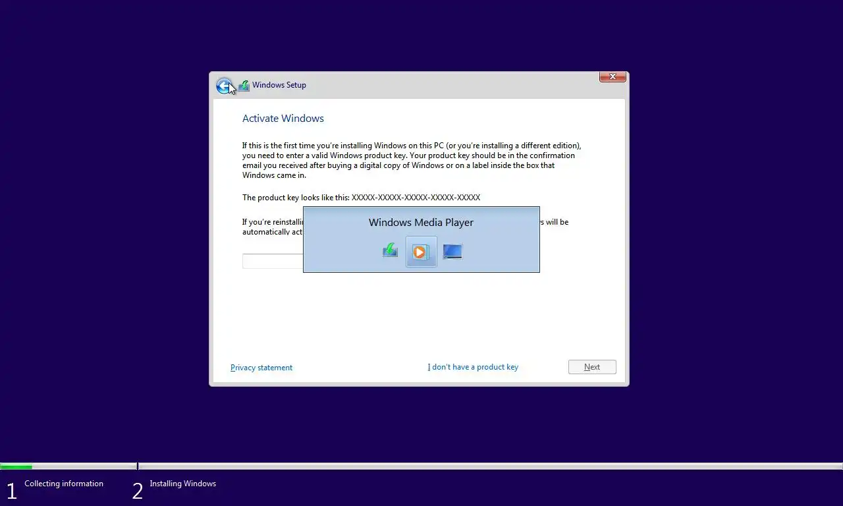Click the XXXXX-XXXXX product key example text

click(x=416, y=198)
